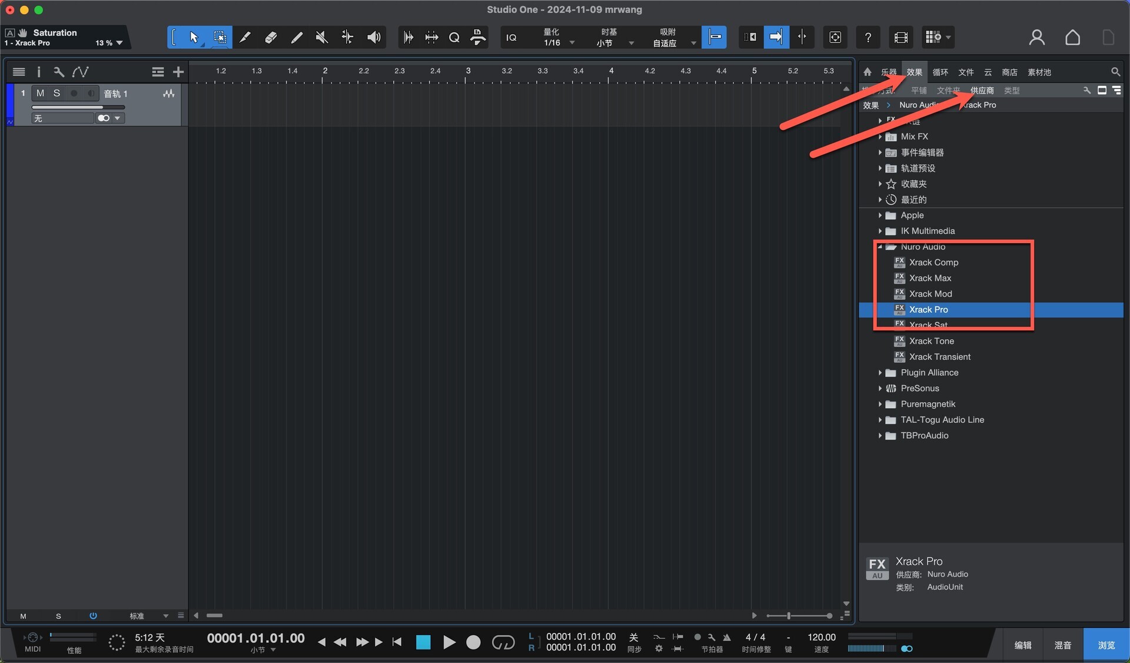Viewport: 1130px width, 663px height.
Task: Click the IQ input quantize button
Action: point(511,38)
